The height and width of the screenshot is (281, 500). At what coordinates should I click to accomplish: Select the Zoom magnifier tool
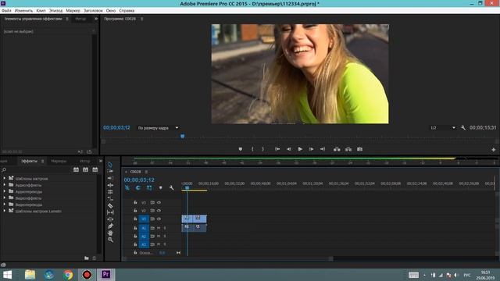point(110,240)
